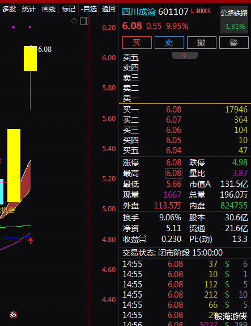Image resolution: width=251 pixels, height=326 pixels.
Task: Click the 卖五 ask row
Action: [x=185, y=57]
